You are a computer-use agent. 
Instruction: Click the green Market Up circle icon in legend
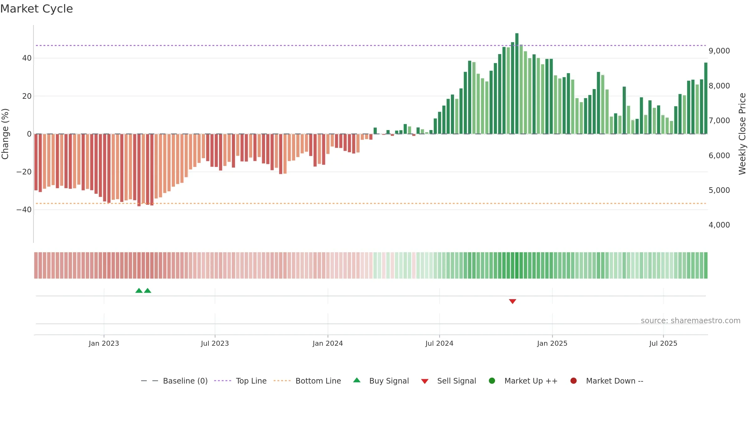492,381
